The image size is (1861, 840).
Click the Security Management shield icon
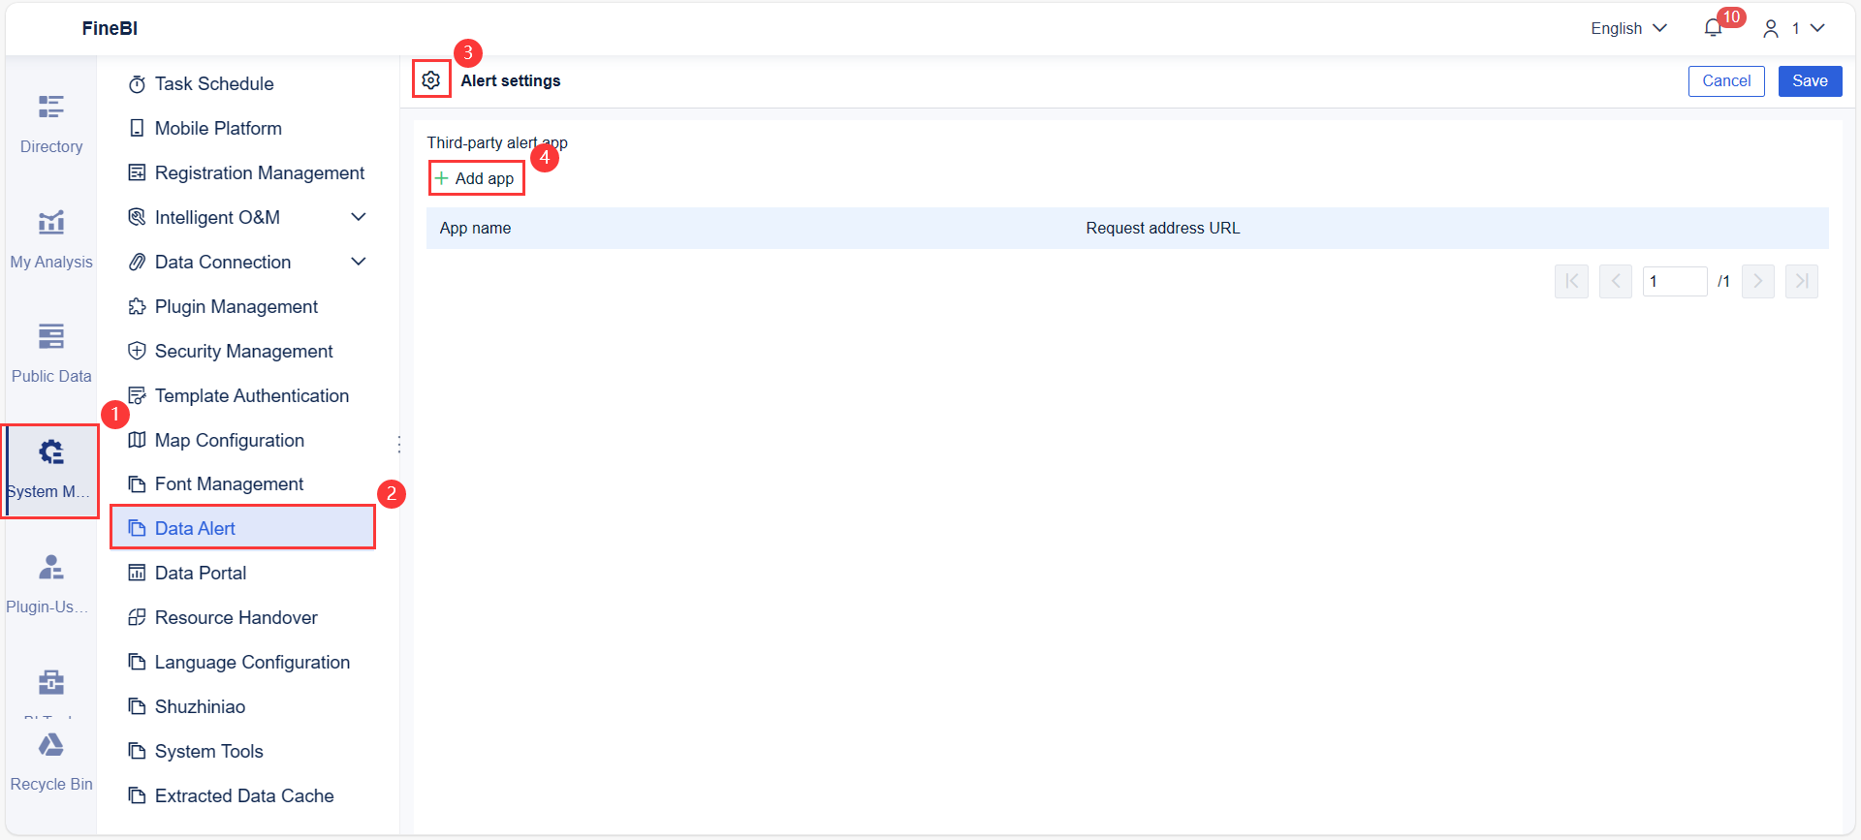click(137, 351)
